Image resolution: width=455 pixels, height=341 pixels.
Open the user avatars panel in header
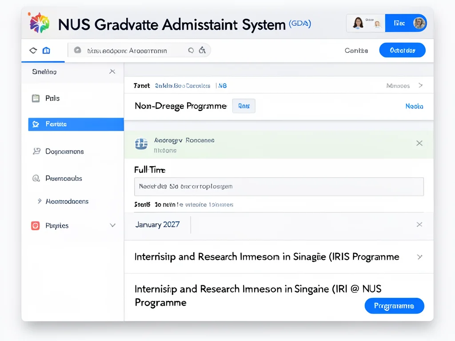pos(366,23)
